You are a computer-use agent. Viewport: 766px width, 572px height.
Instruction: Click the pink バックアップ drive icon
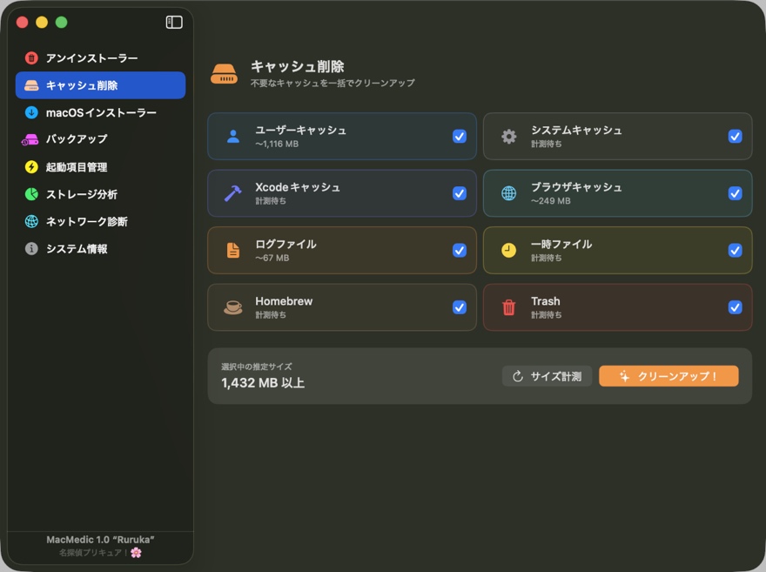click(31, 139)
